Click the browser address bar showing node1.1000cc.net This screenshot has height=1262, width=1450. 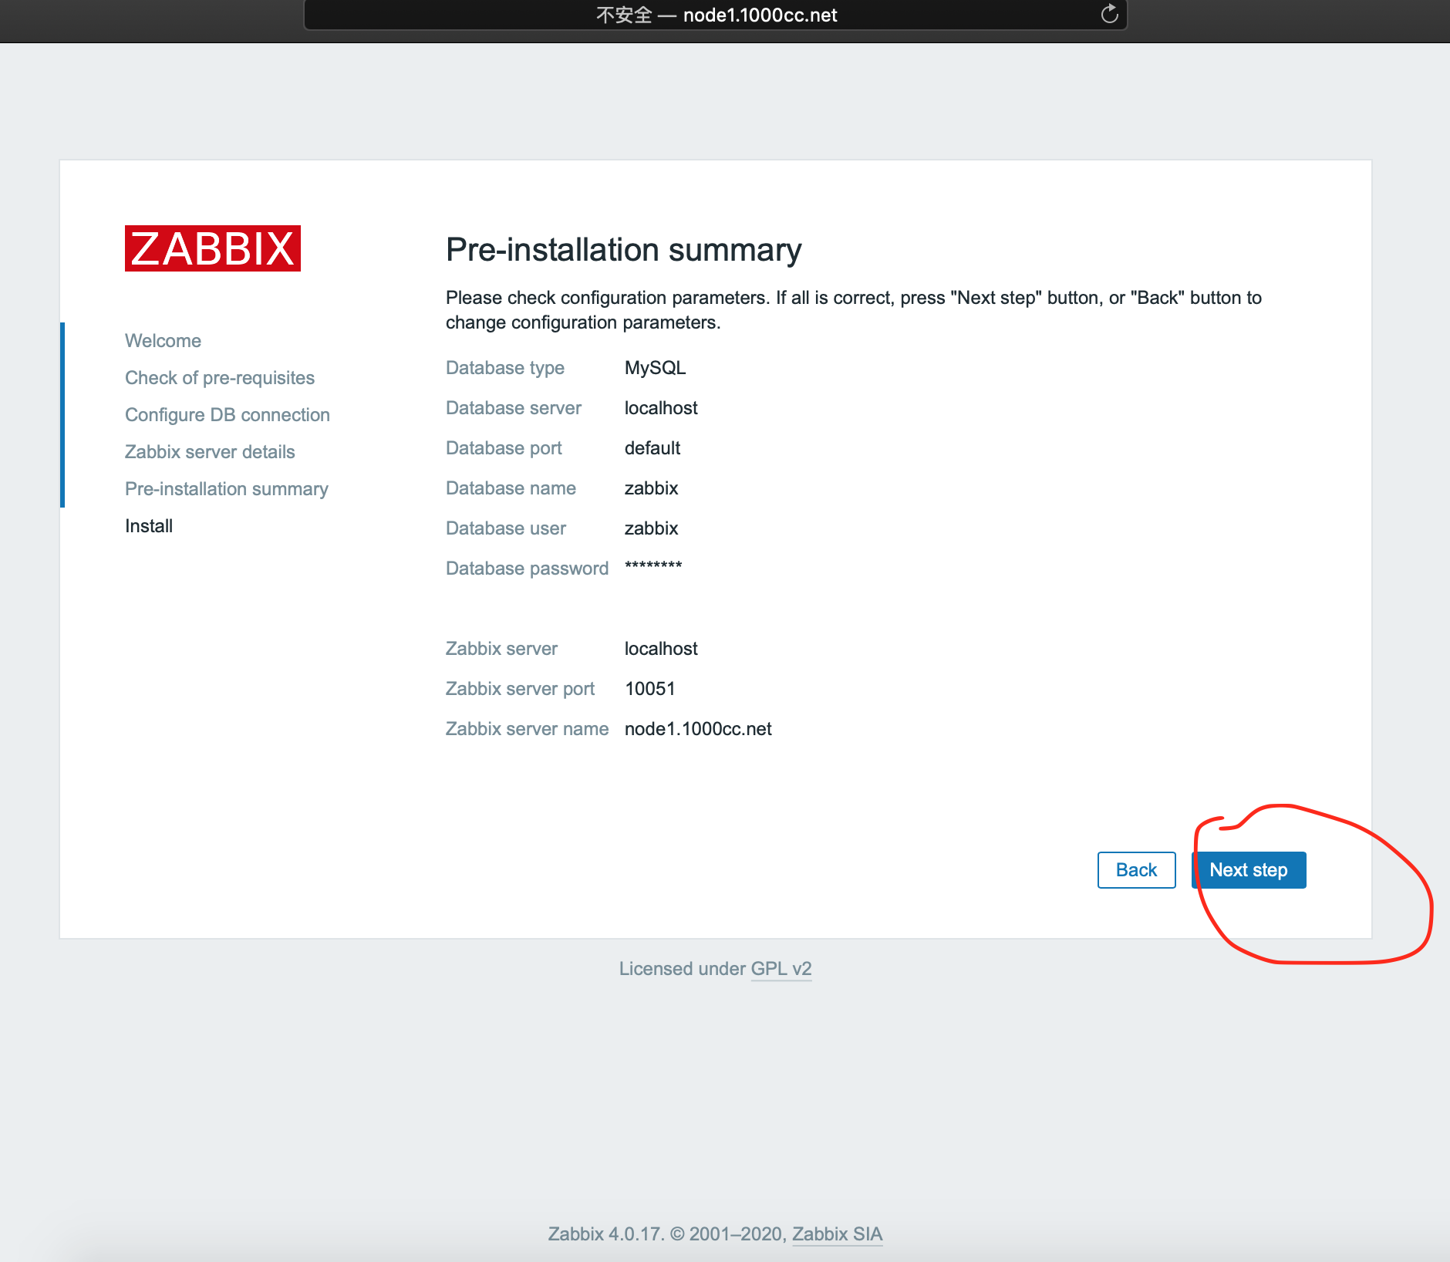715,15
